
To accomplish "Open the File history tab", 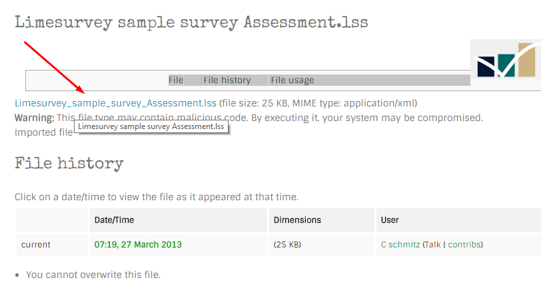I will click(x=227, y=80).
